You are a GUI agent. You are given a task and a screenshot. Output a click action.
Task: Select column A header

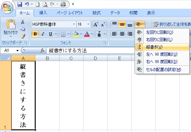pyautogui.click(x=23, y=58)
